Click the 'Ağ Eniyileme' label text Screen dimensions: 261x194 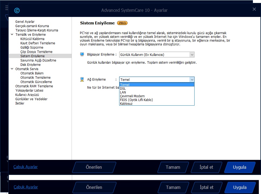pyautogui.click(x=96, y=80)
